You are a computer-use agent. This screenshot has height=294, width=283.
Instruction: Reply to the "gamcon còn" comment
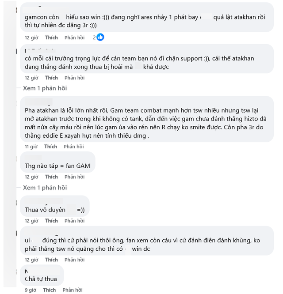pyautogui.click(x=74, y=38)
